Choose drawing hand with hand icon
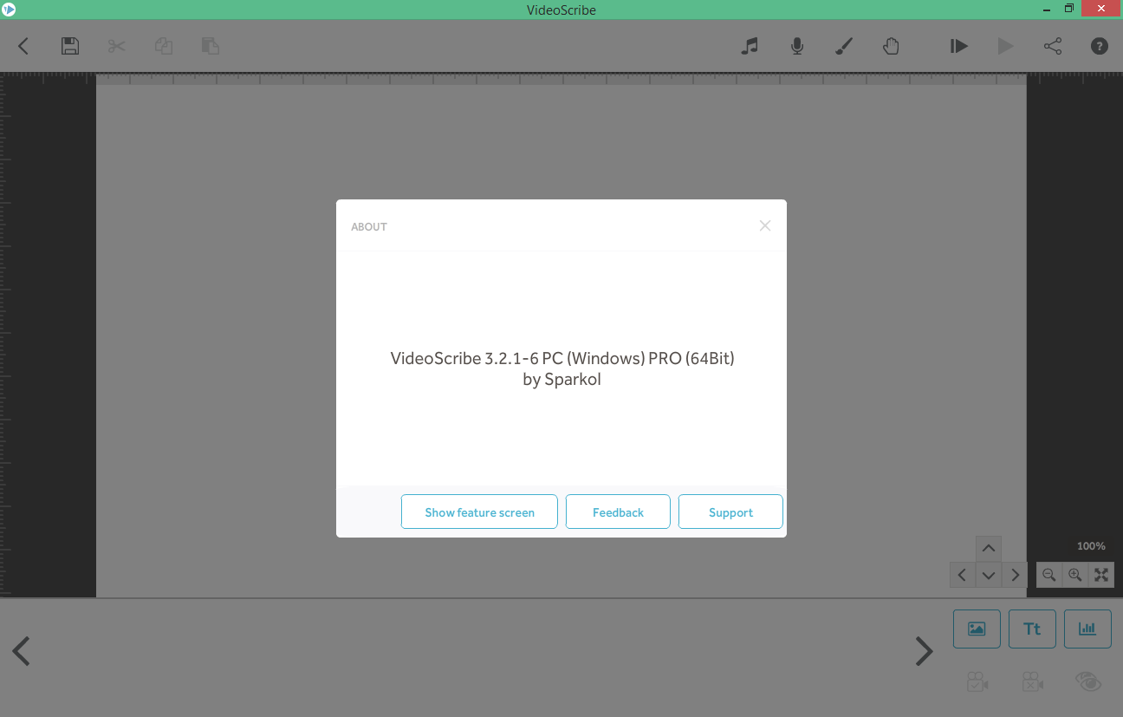The width and height of the screenshot is (1123, 717). coord(891,46)
